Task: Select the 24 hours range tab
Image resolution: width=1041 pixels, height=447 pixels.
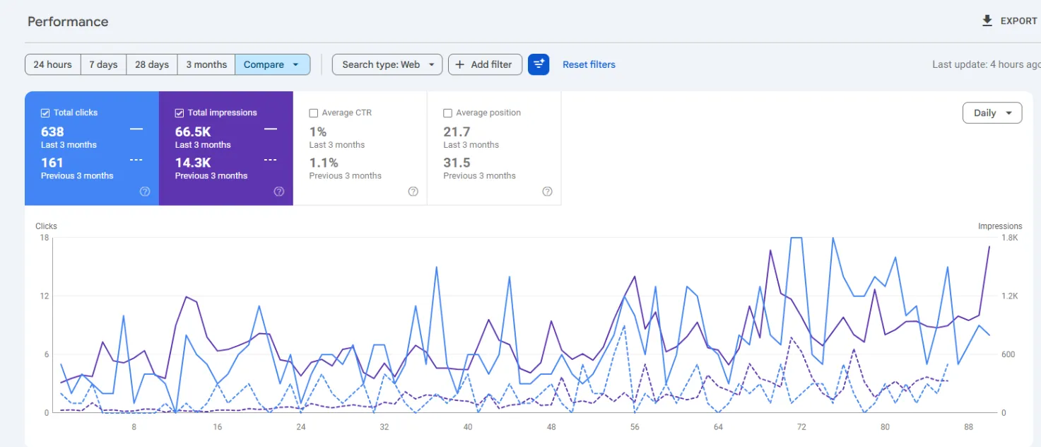Action: pyautogui.click(x=52, y=64)
